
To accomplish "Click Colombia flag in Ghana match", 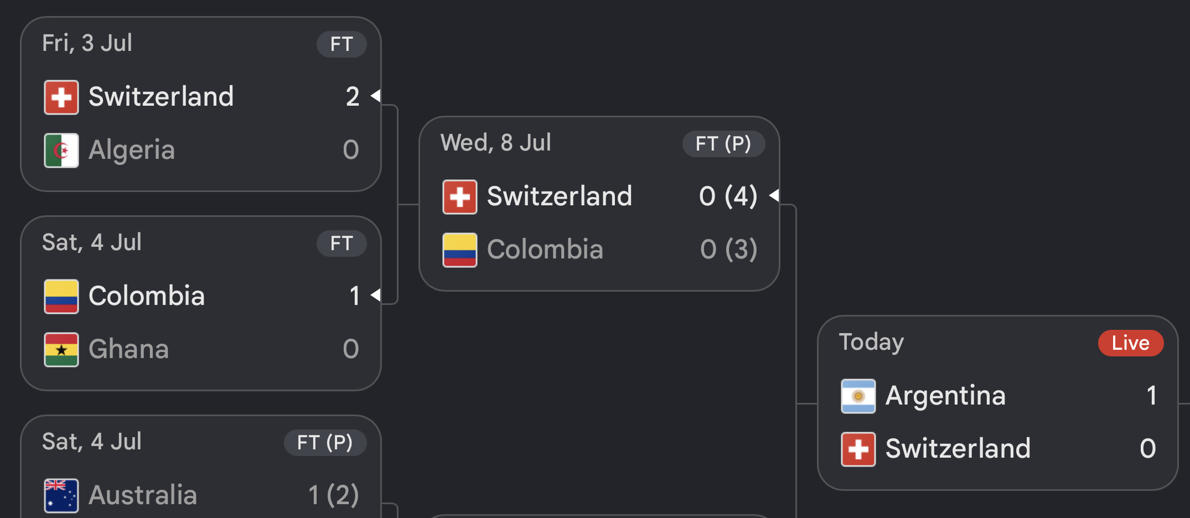I will pyautogui.click(x=61, y=297).
